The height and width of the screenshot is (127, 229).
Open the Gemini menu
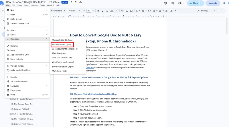(50, 5)
